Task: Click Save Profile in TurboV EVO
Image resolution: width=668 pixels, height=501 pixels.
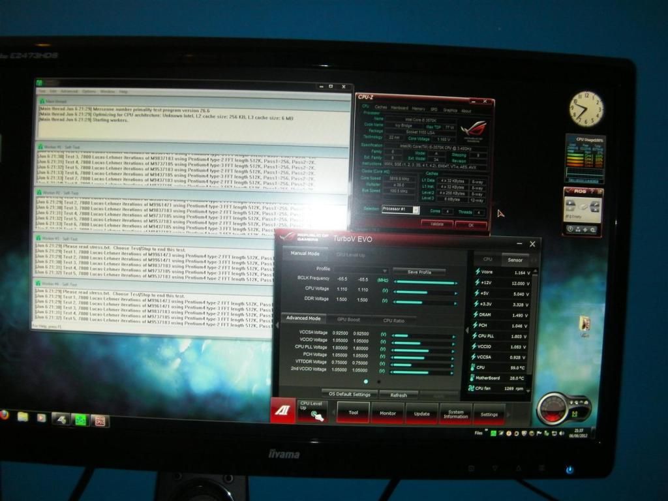Action: pyautogui.click(x=419, y=272)
